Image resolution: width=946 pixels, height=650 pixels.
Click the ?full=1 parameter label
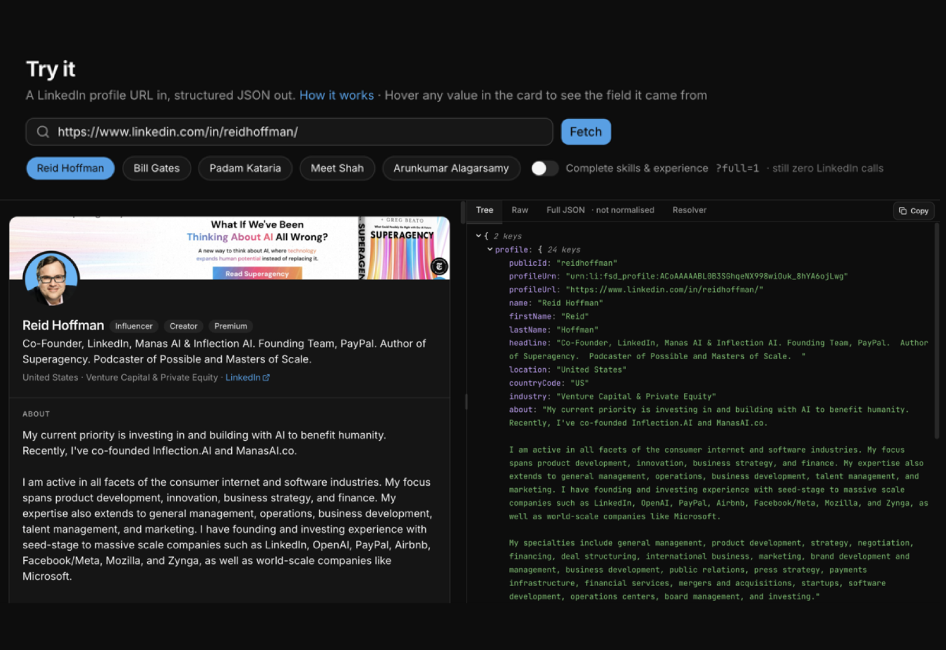click(x=737, y=168)
